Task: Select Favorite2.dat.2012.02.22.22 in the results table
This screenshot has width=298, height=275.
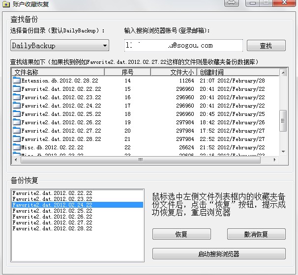Action: point(61,89)
